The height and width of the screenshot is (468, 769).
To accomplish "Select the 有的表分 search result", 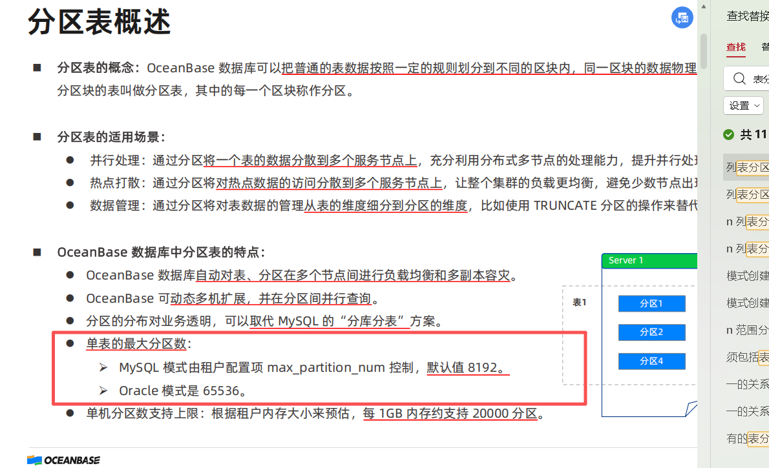I will point(748,438).
